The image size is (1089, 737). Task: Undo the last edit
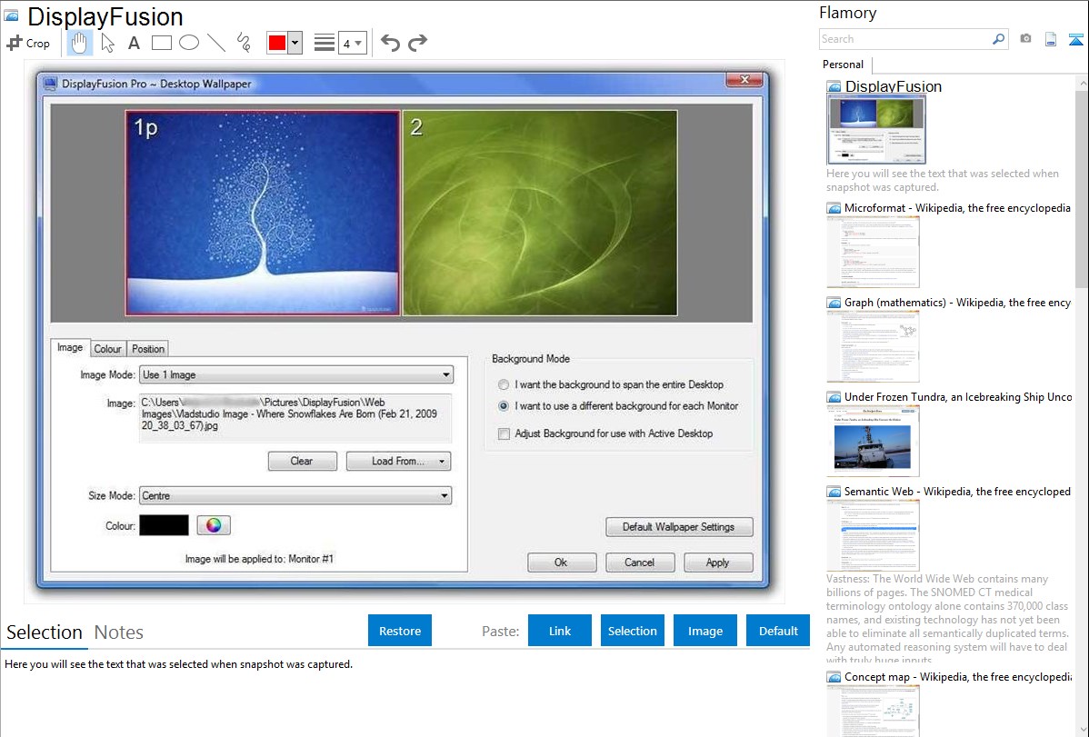(390, 43)
